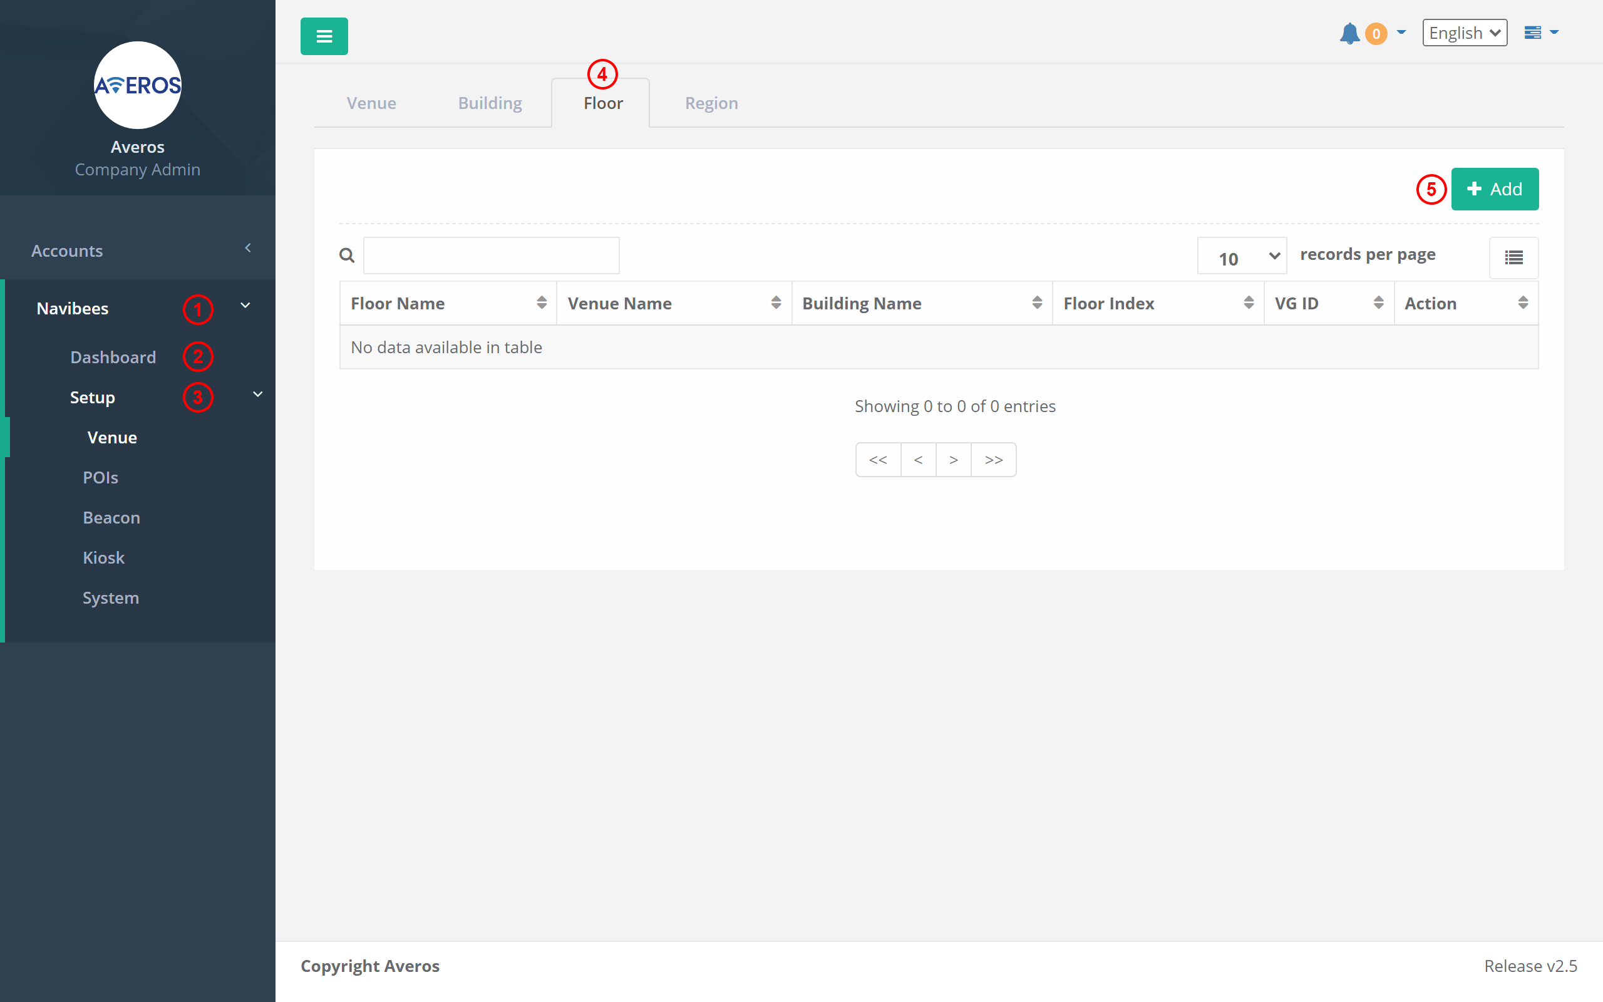Switch to the Building tab
This screenshot has width=1603, height=1002.
coord(490,103)
